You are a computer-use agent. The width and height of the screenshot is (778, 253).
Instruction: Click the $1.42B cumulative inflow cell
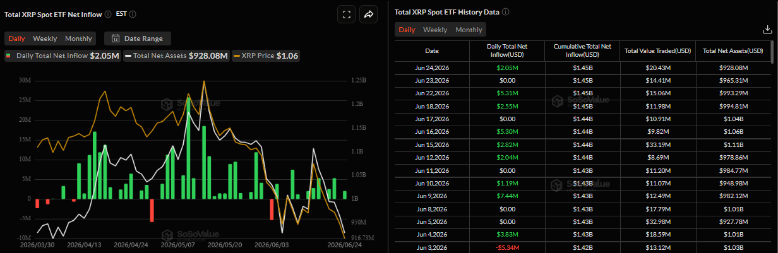[x=582, y=247]
